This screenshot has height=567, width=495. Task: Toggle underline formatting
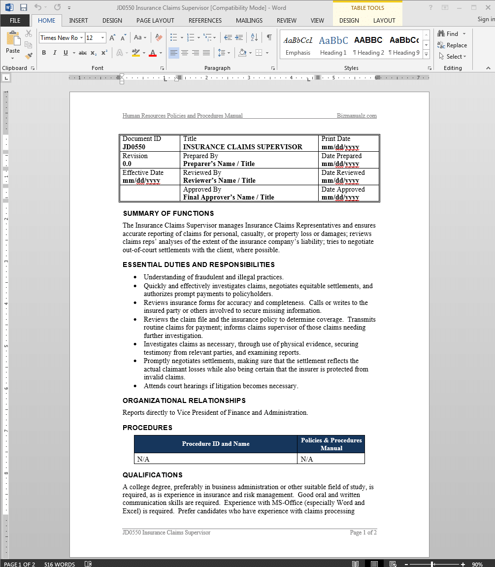pyautogui.click(x=66, y=53)
